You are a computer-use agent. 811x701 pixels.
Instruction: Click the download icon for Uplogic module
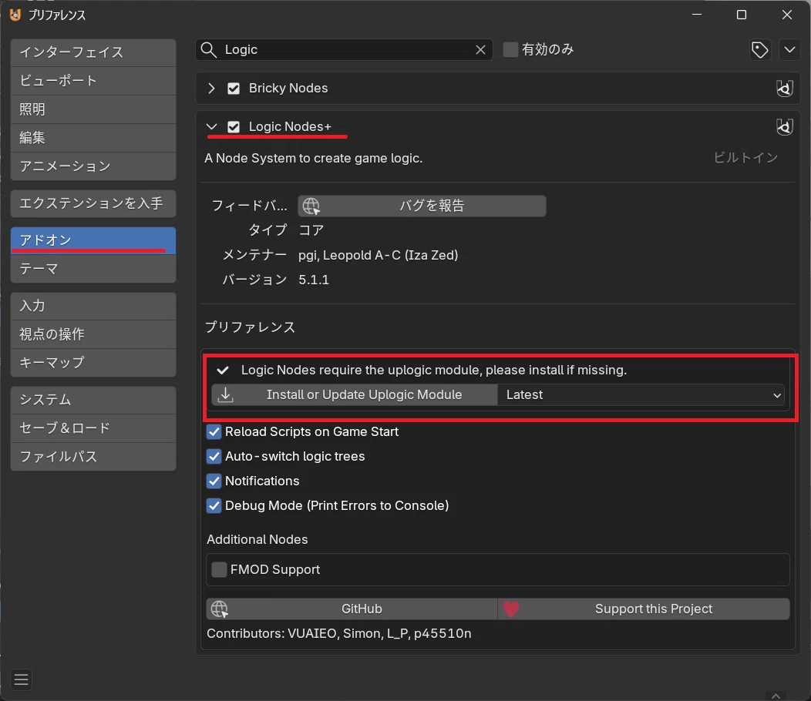(225, 395)
